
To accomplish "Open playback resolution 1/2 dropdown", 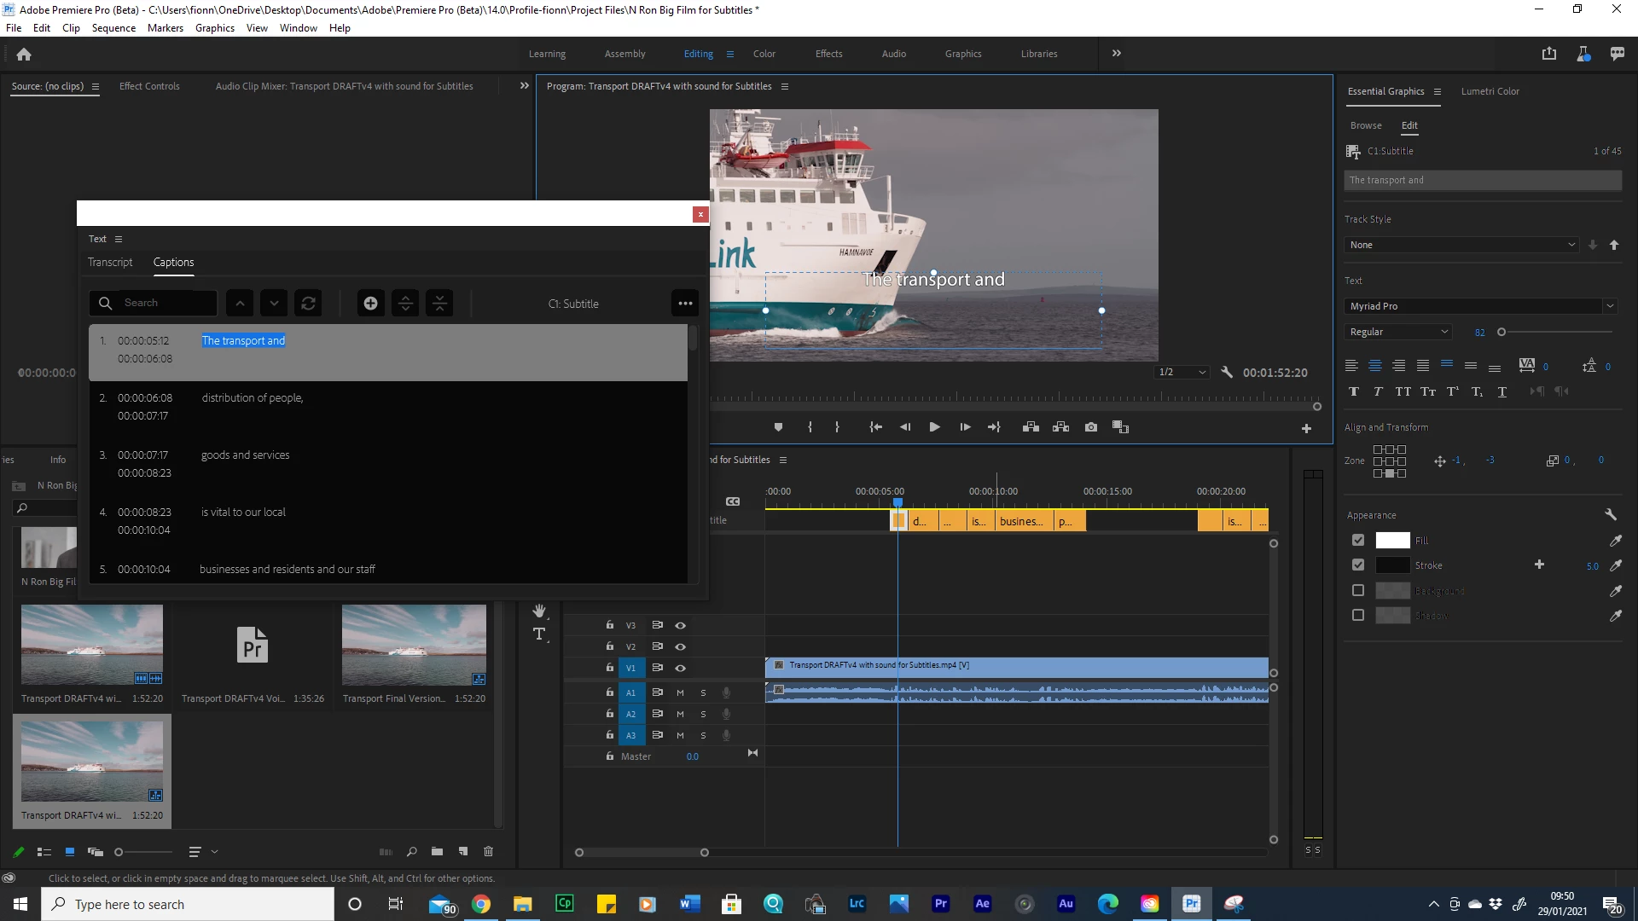I will [x=1182, y=373].
